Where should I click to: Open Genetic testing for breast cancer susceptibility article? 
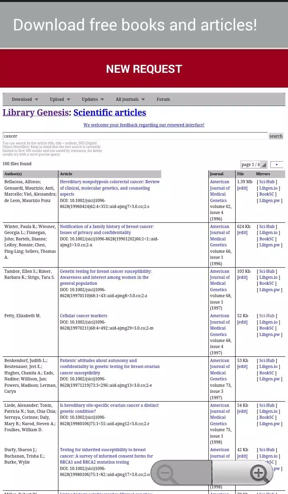(x=106, y=277)
